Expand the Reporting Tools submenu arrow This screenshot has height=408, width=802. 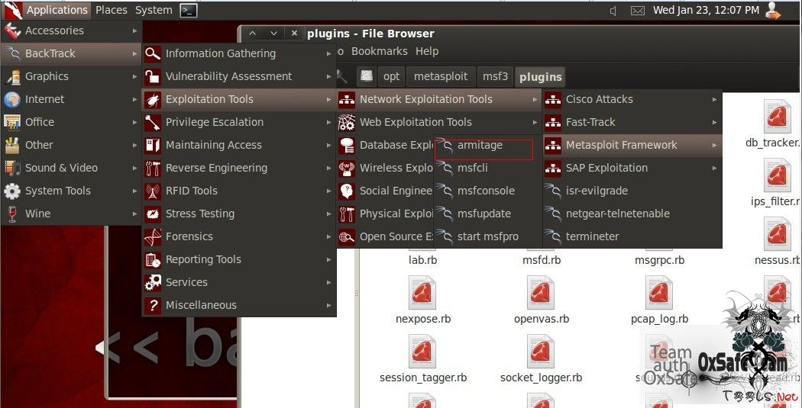(x=329, y=259)
